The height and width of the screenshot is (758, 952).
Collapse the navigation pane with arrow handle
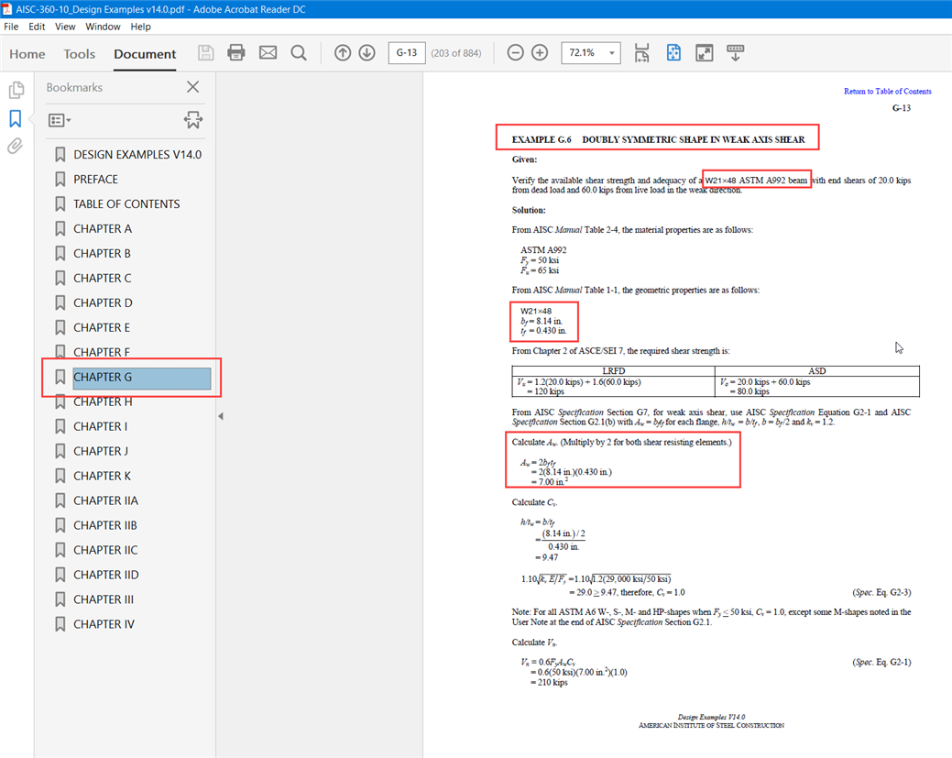(x=220, y=417)
